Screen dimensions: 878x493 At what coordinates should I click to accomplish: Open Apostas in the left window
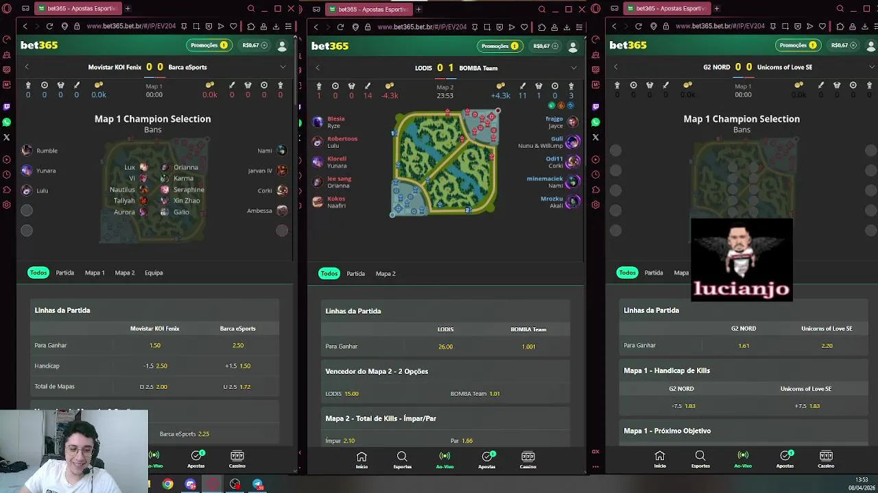pos(196,459)
